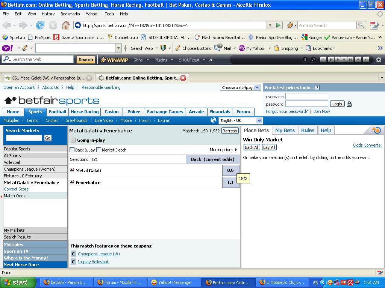Click the market Refresh button

(x=230, y=131)
